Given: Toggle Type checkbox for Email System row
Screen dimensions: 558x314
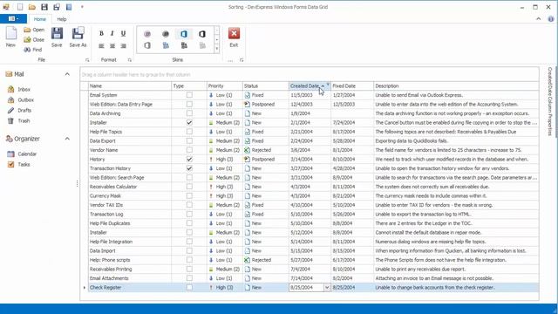Looking at the screenshot, I should (x=189, y=95).
